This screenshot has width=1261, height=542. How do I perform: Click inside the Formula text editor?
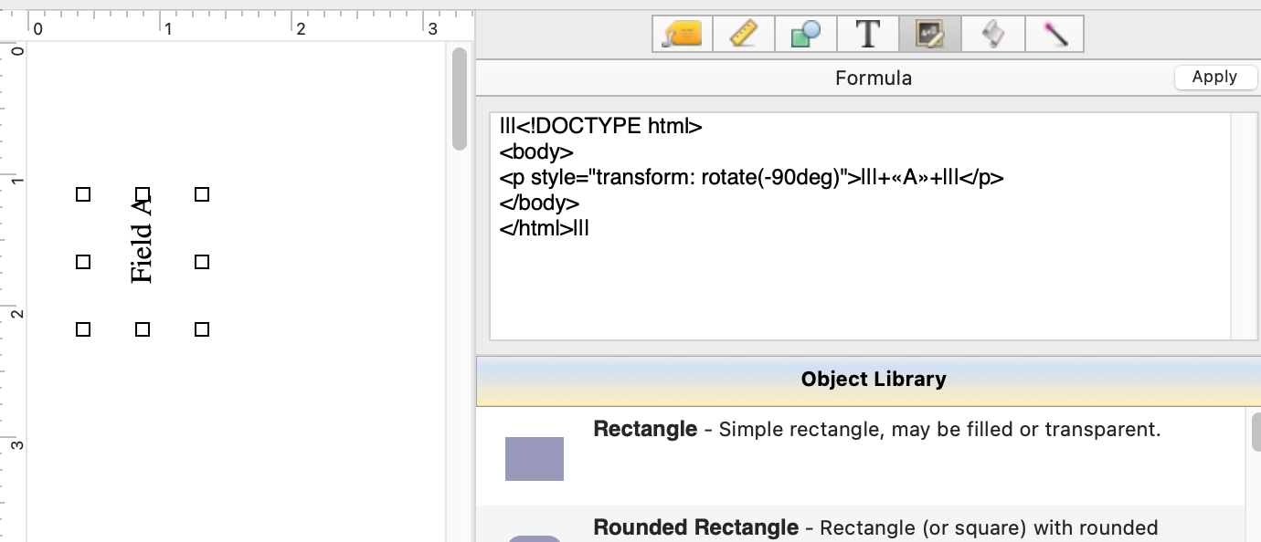coord(861,226)
